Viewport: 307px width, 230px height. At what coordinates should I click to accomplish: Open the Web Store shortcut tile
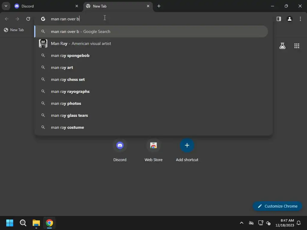153,150
